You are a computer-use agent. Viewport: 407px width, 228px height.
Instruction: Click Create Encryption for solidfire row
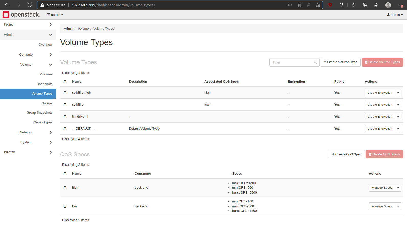(x=380, y=105)
